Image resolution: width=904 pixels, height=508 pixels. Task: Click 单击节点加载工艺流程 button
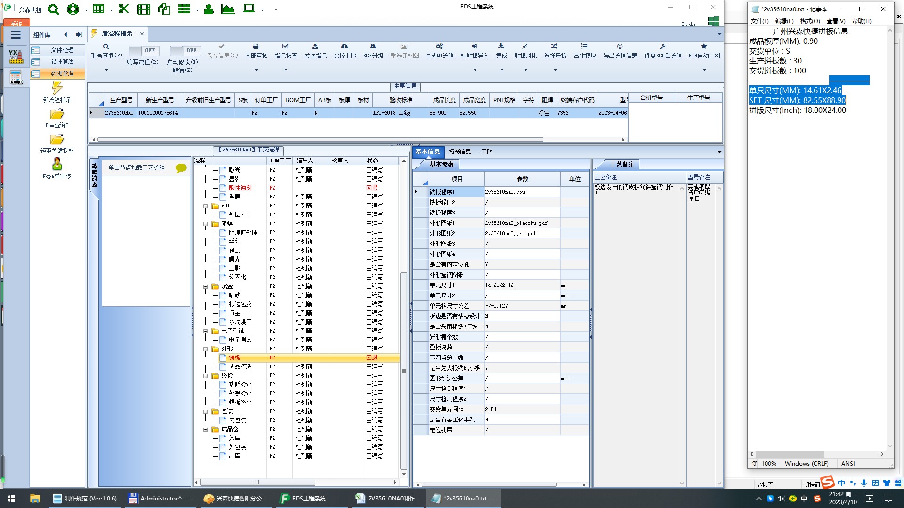[x=137, y=167]
